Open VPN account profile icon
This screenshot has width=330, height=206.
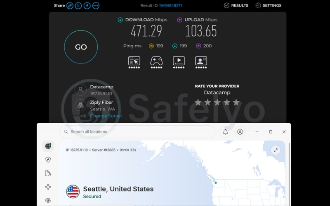(240, 132)
